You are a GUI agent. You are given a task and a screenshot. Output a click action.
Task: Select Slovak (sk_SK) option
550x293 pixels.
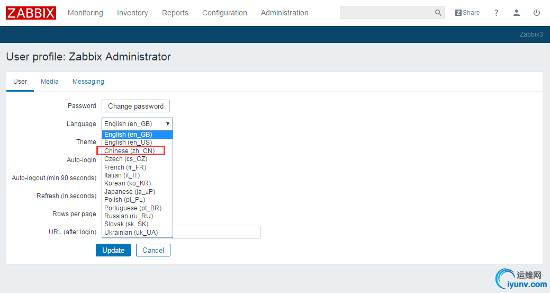click(137, 224)
